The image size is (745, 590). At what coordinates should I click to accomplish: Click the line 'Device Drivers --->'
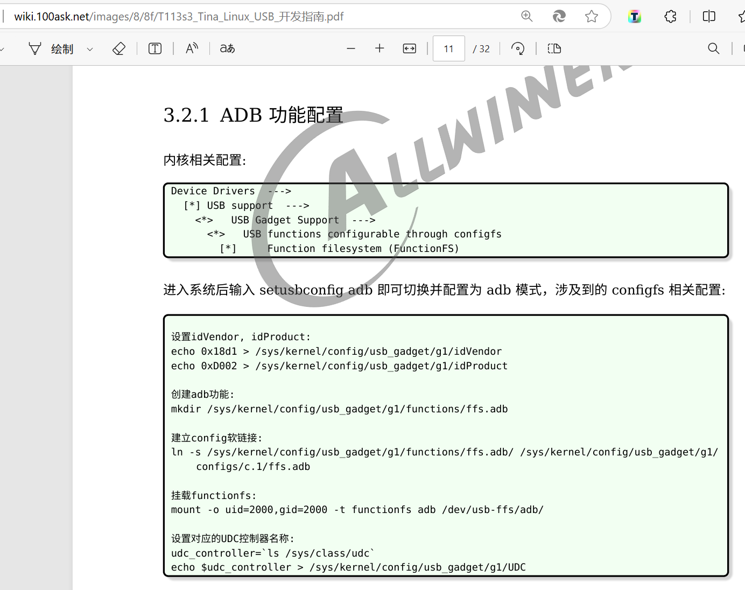(x=231, y=191)
